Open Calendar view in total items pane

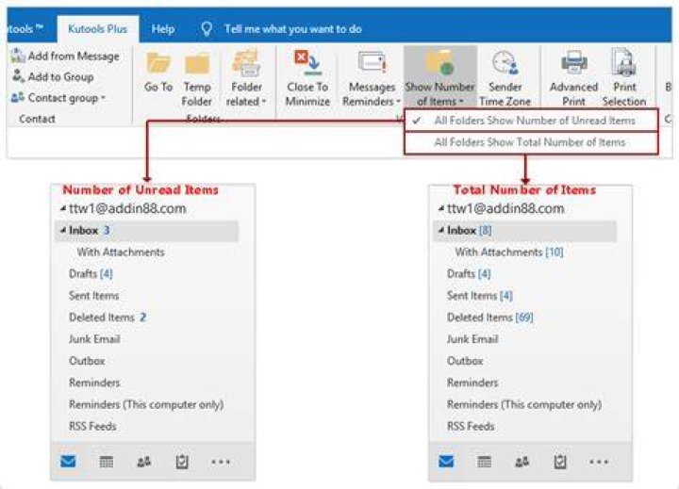[x=484, y=463]
